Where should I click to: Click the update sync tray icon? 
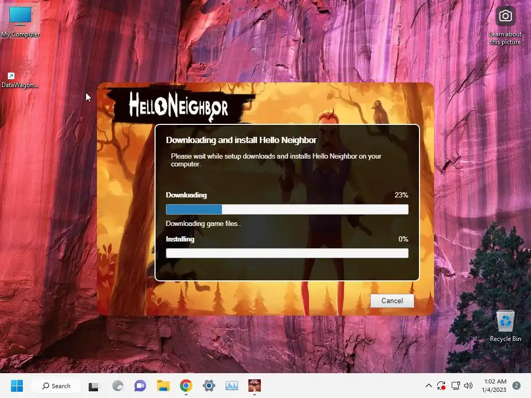[x=441, y=386]
